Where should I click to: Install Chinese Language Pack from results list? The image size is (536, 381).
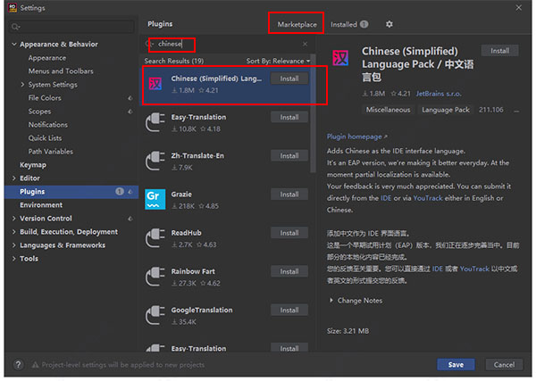pyautogui.click(x=289, y=79)
